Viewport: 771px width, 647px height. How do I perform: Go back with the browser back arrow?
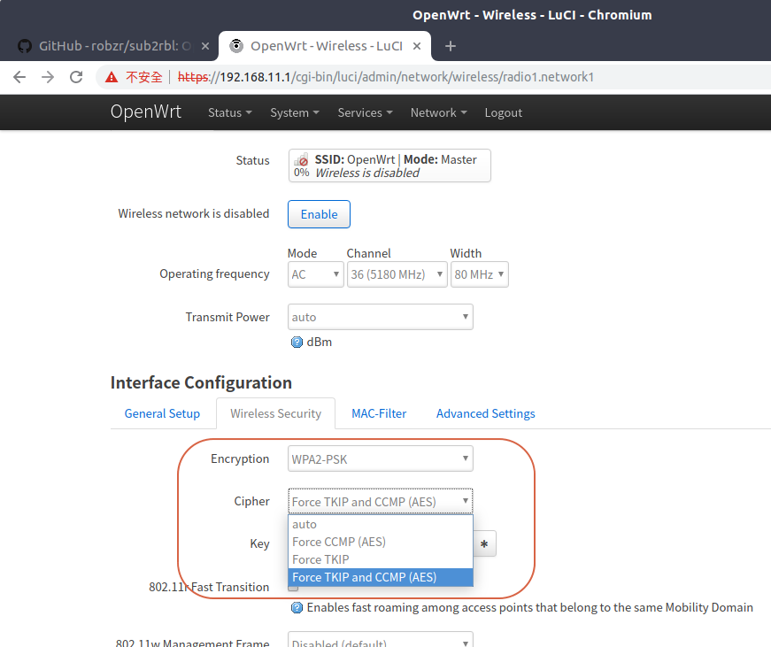coord(19,77)
